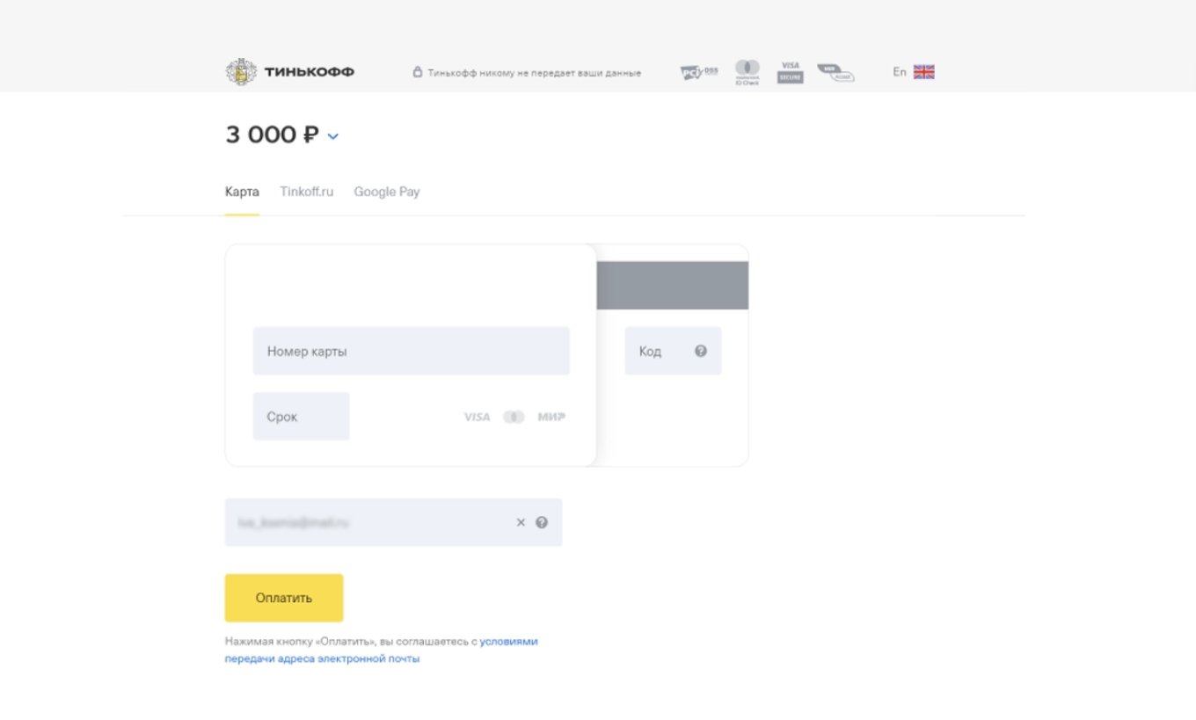Open the help tooltip next to Код field
1196x720 pixels.
pos(701,350)
